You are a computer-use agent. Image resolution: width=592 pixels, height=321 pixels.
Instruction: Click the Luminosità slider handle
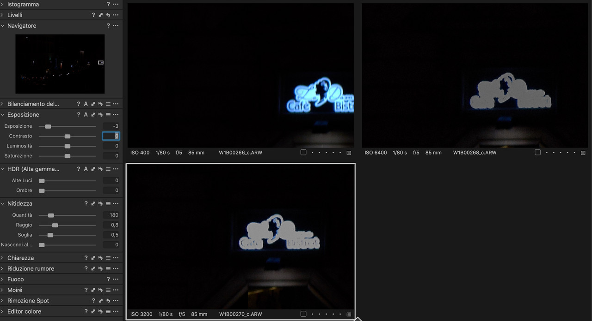pos(68,146)
